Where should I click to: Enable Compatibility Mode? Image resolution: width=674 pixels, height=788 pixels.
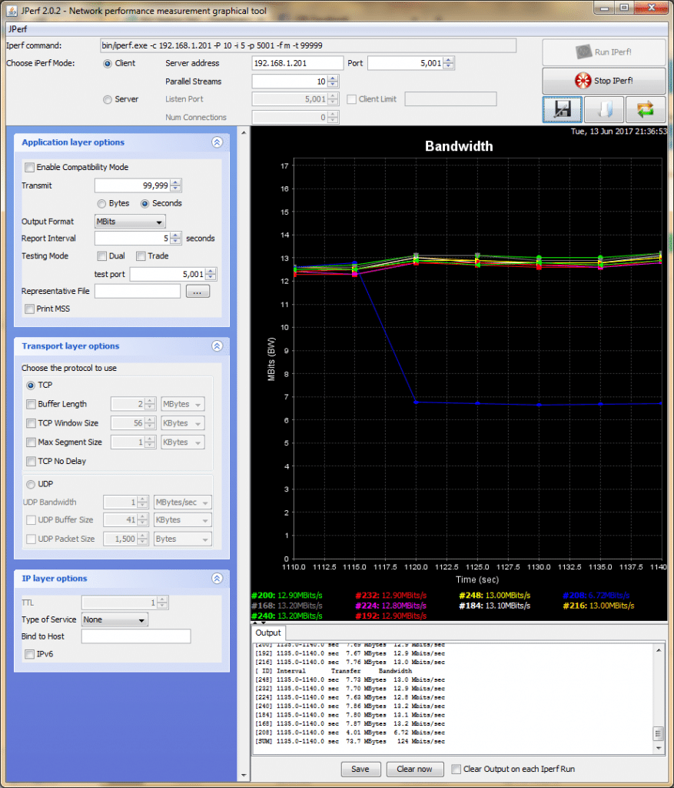(29, 167)
